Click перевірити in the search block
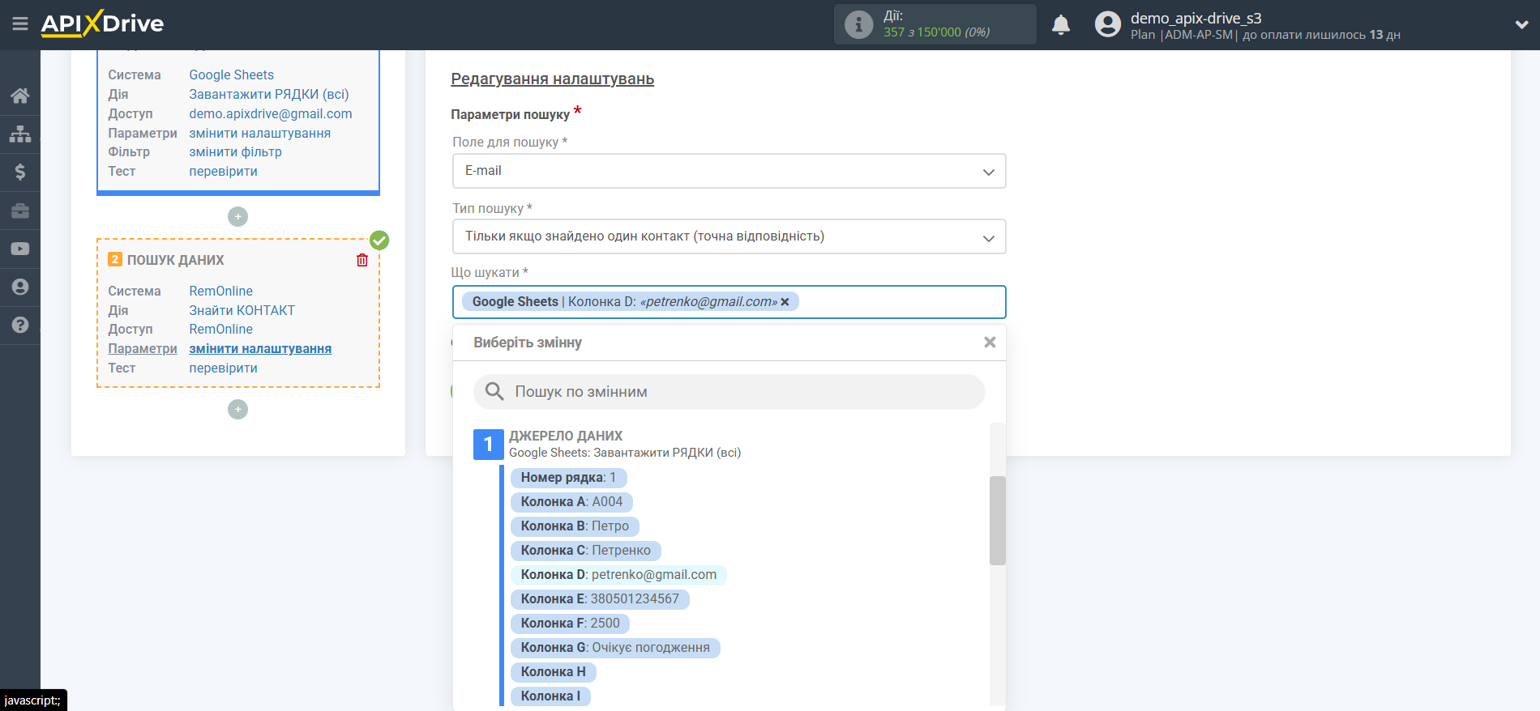The width and height of the screenshot is (1540, 711). click(223, 368)
